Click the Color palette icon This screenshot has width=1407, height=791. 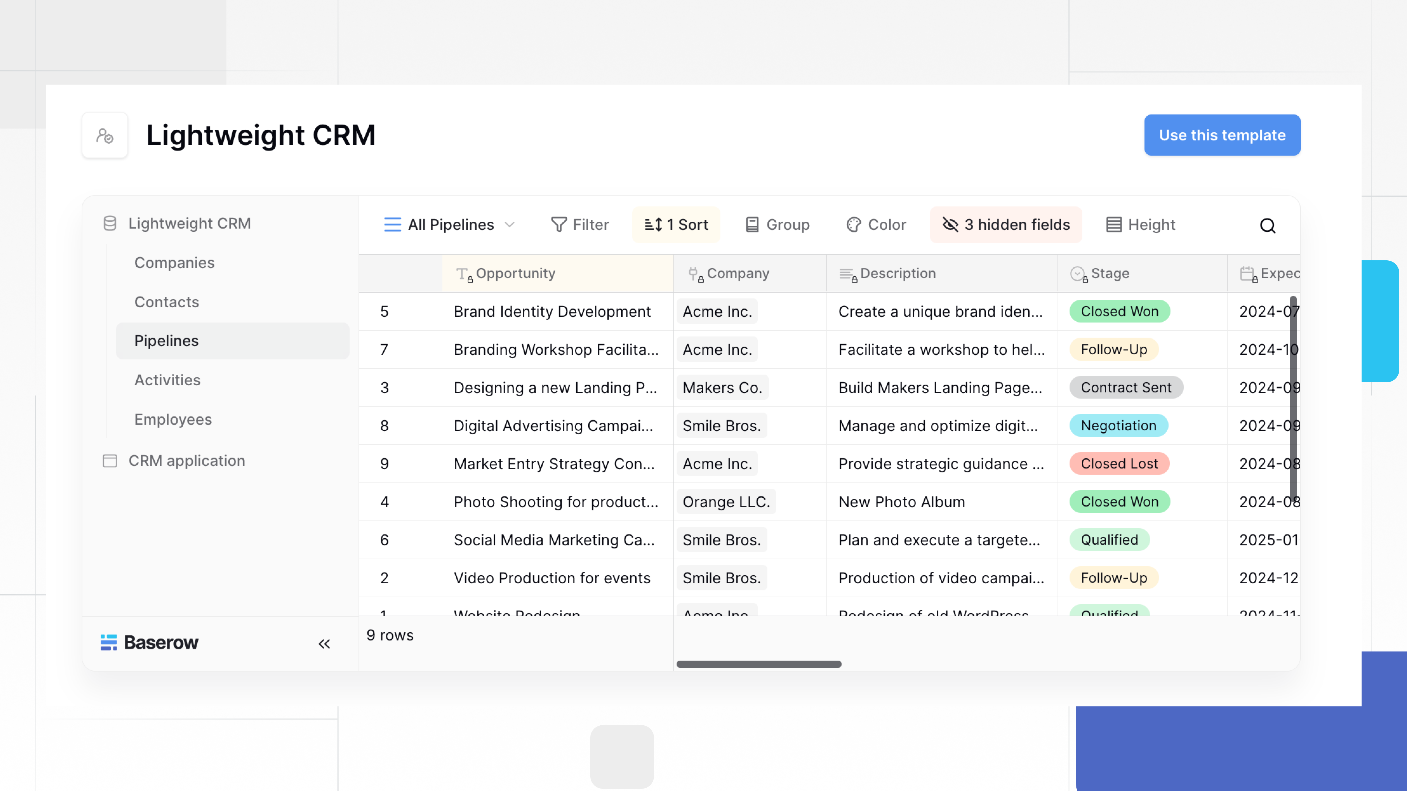[854, 224]
